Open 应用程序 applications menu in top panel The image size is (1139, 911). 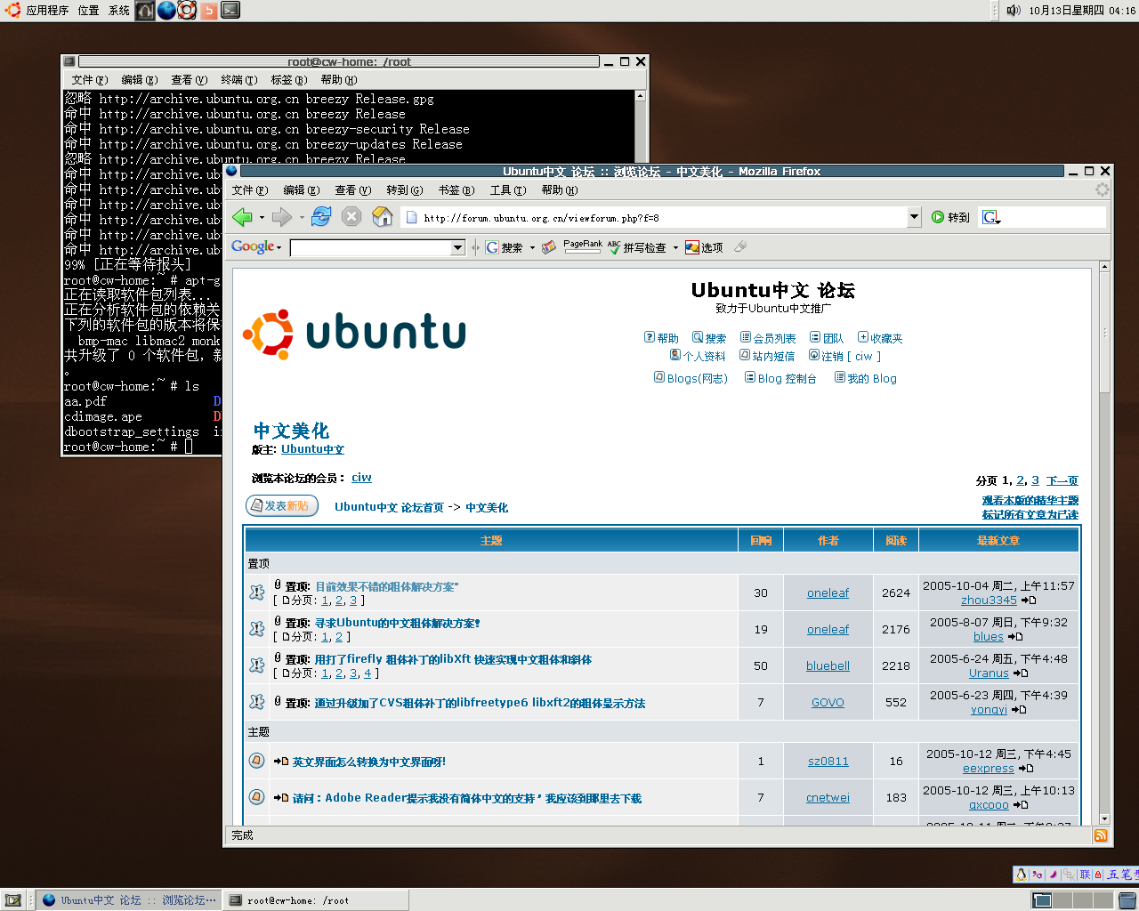47,11
